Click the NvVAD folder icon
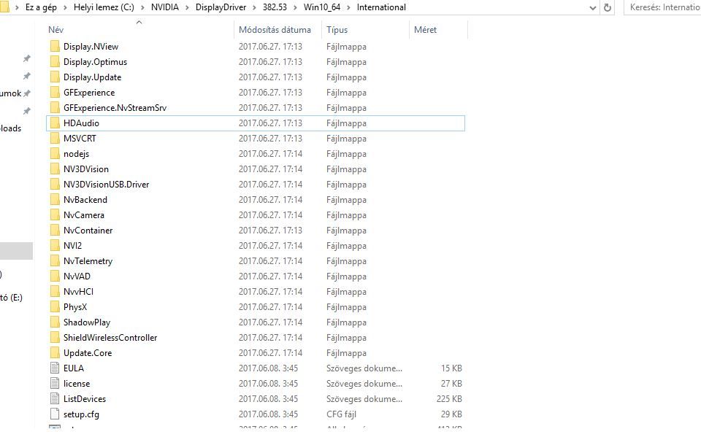 (x=55, y=276)
